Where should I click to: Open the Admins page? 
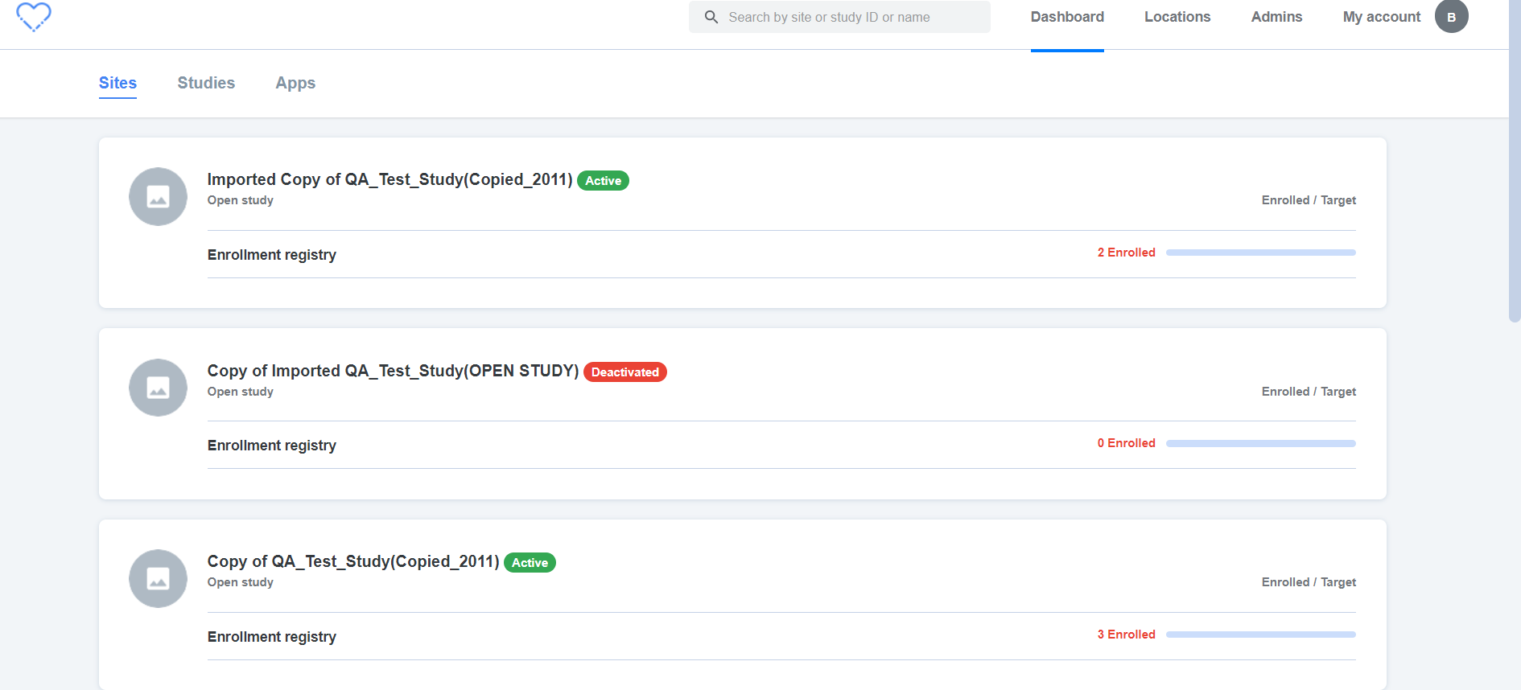(x=1276, y=17)
